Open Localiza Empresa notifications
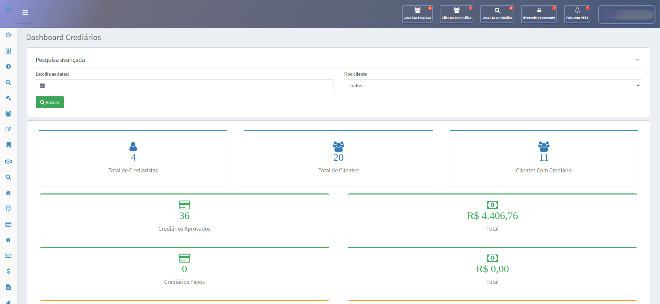660x304 pixels. pyautogui.click(x=417, y=14)
